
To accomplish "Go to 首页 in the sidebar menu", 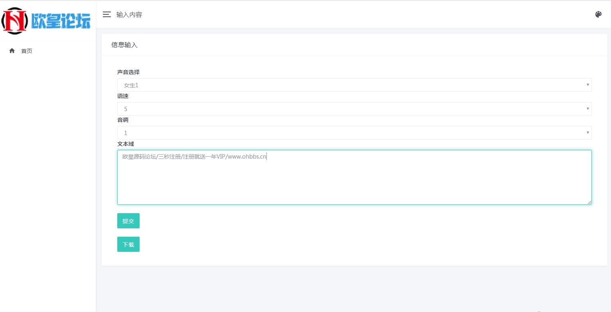I will pos(27,51).
